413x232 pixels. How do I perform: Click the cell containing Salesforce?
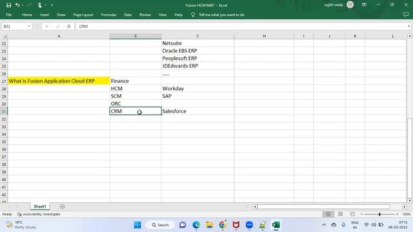coord(197,111)
